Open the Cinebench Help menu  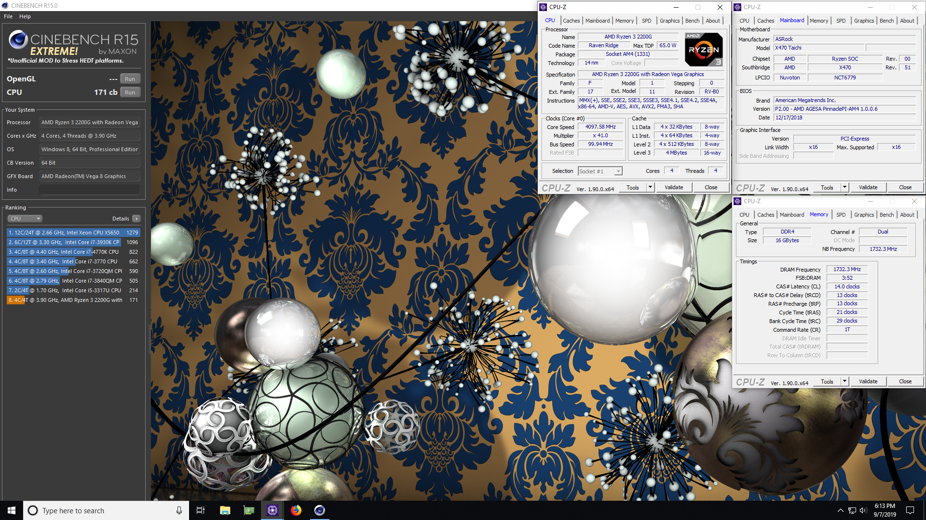25,16
